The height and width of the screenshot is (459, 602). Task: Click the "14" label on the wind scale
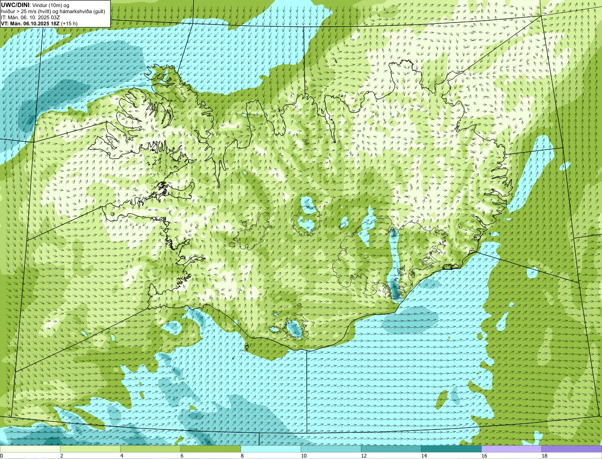tap(424, 456)
